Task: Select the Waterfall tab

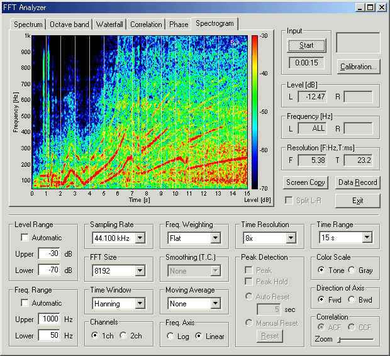Action: pos(109,25)
